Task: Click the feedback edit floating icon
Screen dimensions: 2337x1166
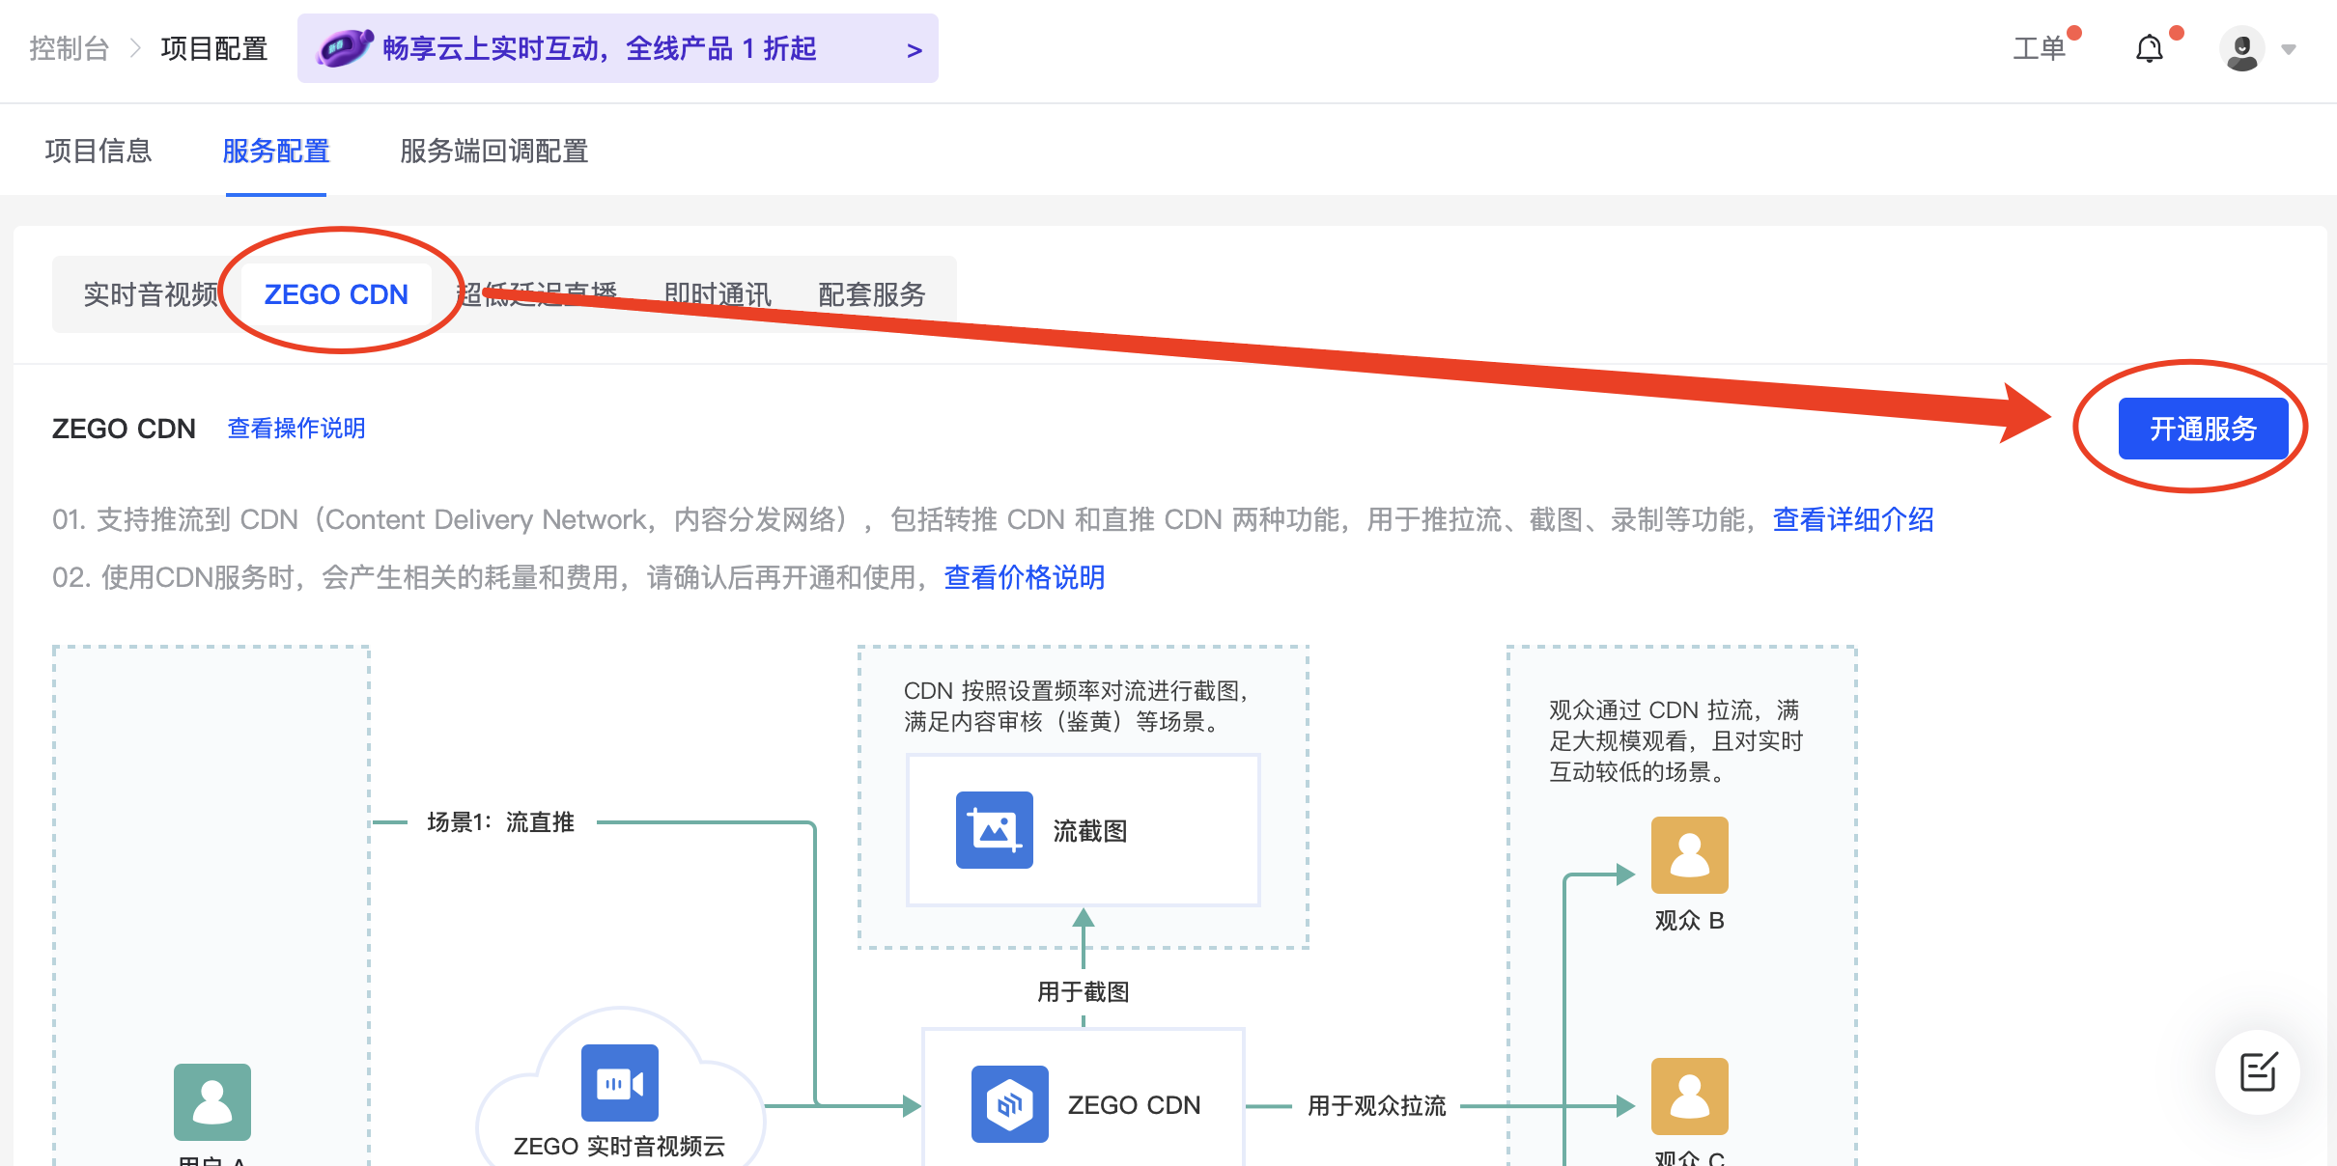Action: click(x=2258, y=1071)
